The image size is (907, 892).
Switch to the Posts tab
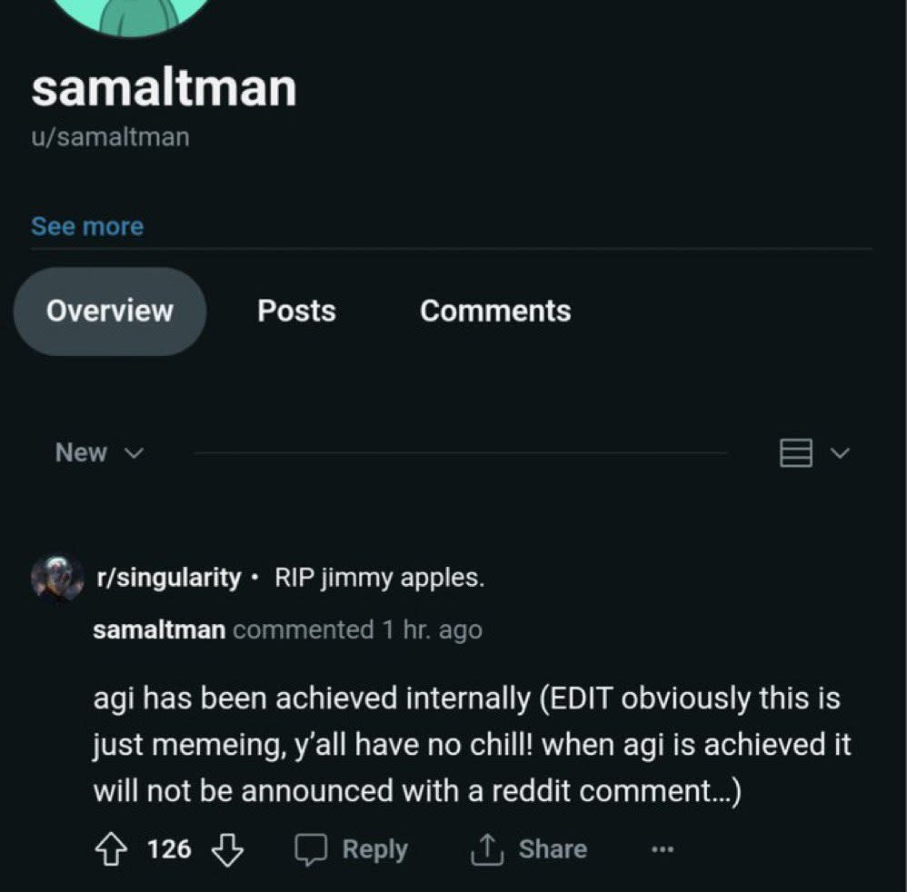(x=297, y=311)
